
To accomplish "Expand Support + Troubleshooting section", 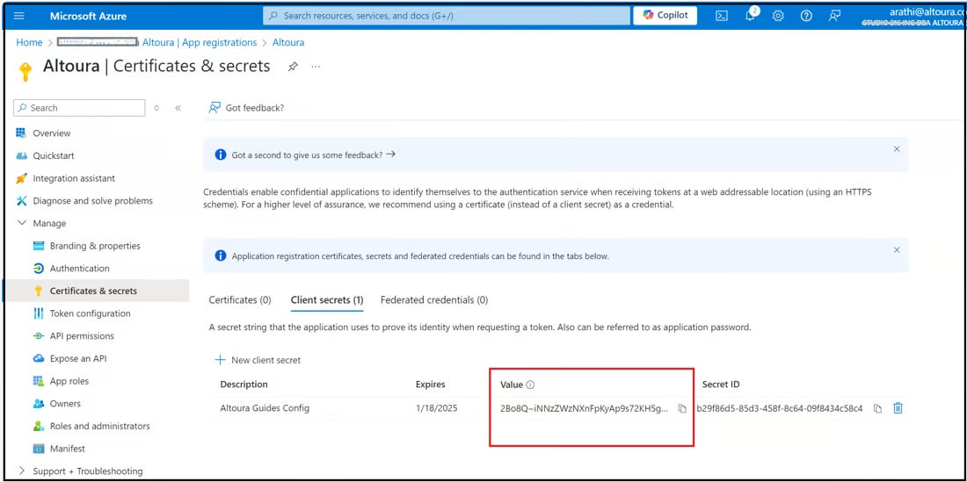I will click(88, 471).
